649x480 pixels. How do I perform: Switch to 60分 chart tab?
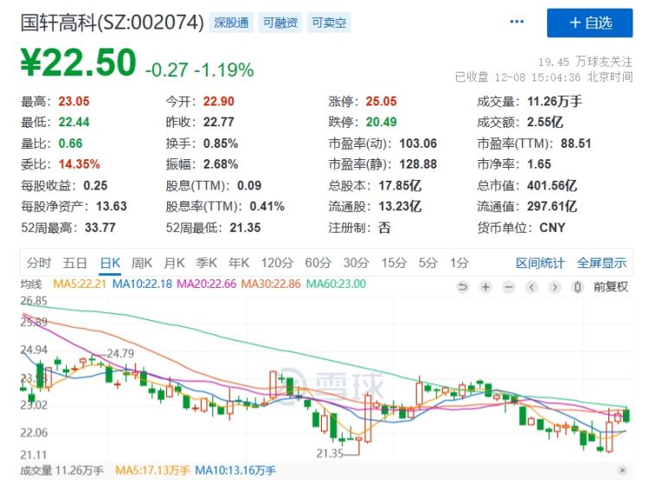pos(318,263)
